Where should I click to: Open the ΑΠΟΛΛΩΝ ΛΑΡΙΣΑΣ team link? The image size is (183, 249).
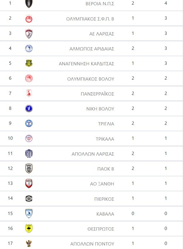coord(93,154)
